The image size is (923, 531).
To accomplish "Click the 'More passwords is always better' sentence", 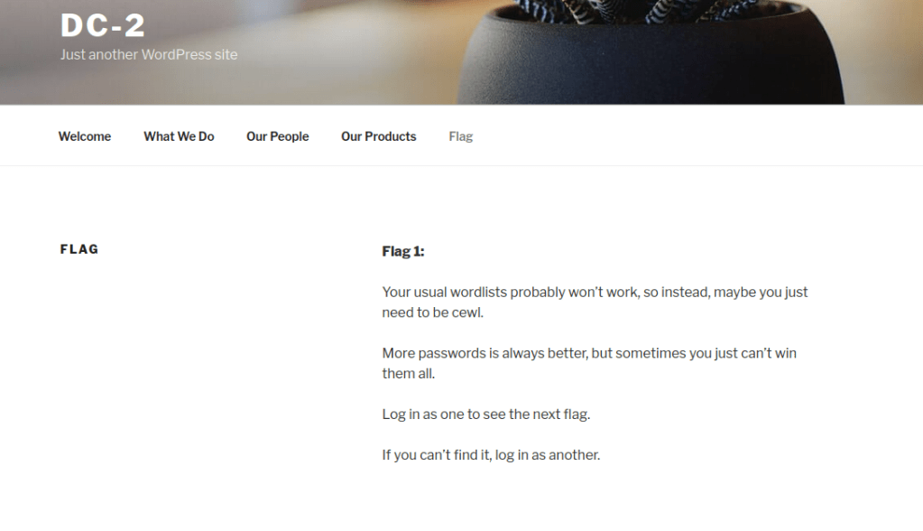I will click(x=484, y=353).
